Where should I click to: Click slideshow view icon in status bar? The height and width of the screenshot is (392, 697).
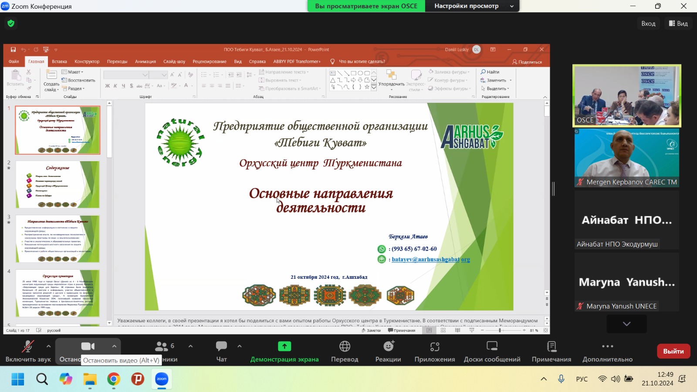coord(472,331)
